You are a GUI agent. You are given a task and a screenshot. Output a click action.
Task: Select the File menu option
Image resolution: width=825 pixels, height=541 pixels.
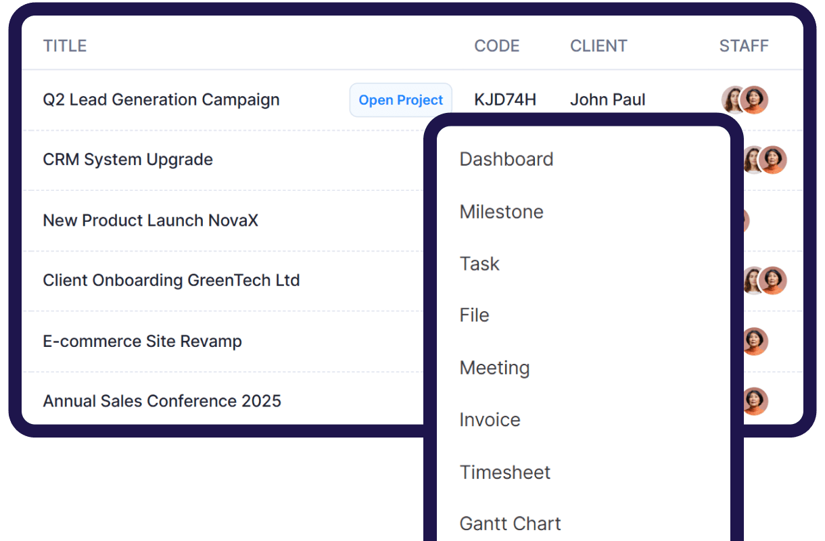474,315
